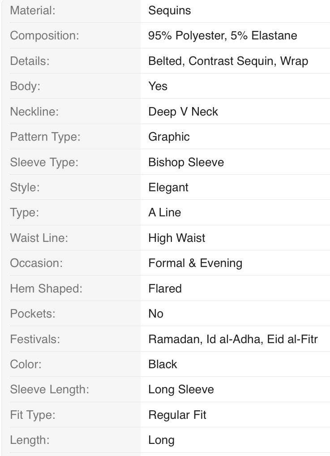Click the "Long Sleeve" sleeve length value
This screenshot has height=456, width=330.
(x=181, y=389)
